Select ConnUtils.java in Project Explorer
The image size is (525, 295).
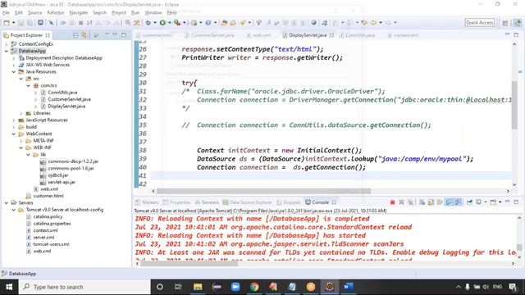tap(62, 93)
